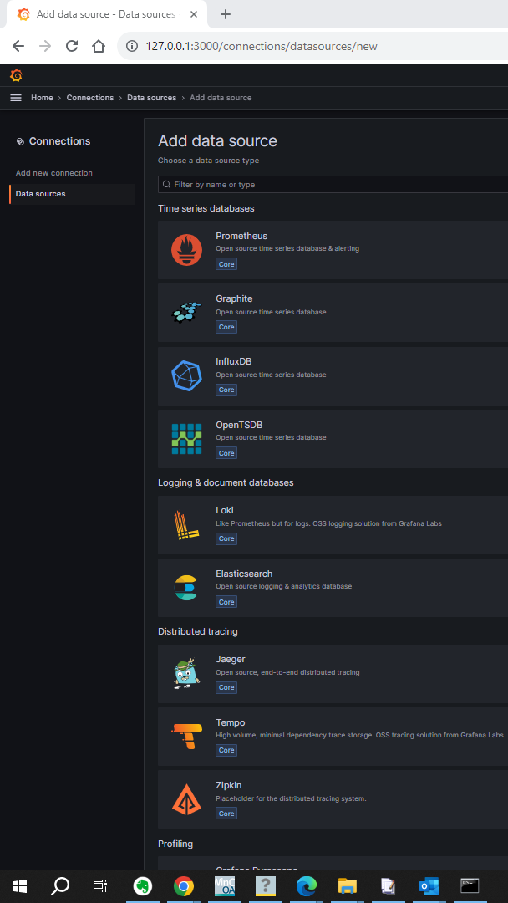Click the browser address bar URL

(x=262, y=46)
